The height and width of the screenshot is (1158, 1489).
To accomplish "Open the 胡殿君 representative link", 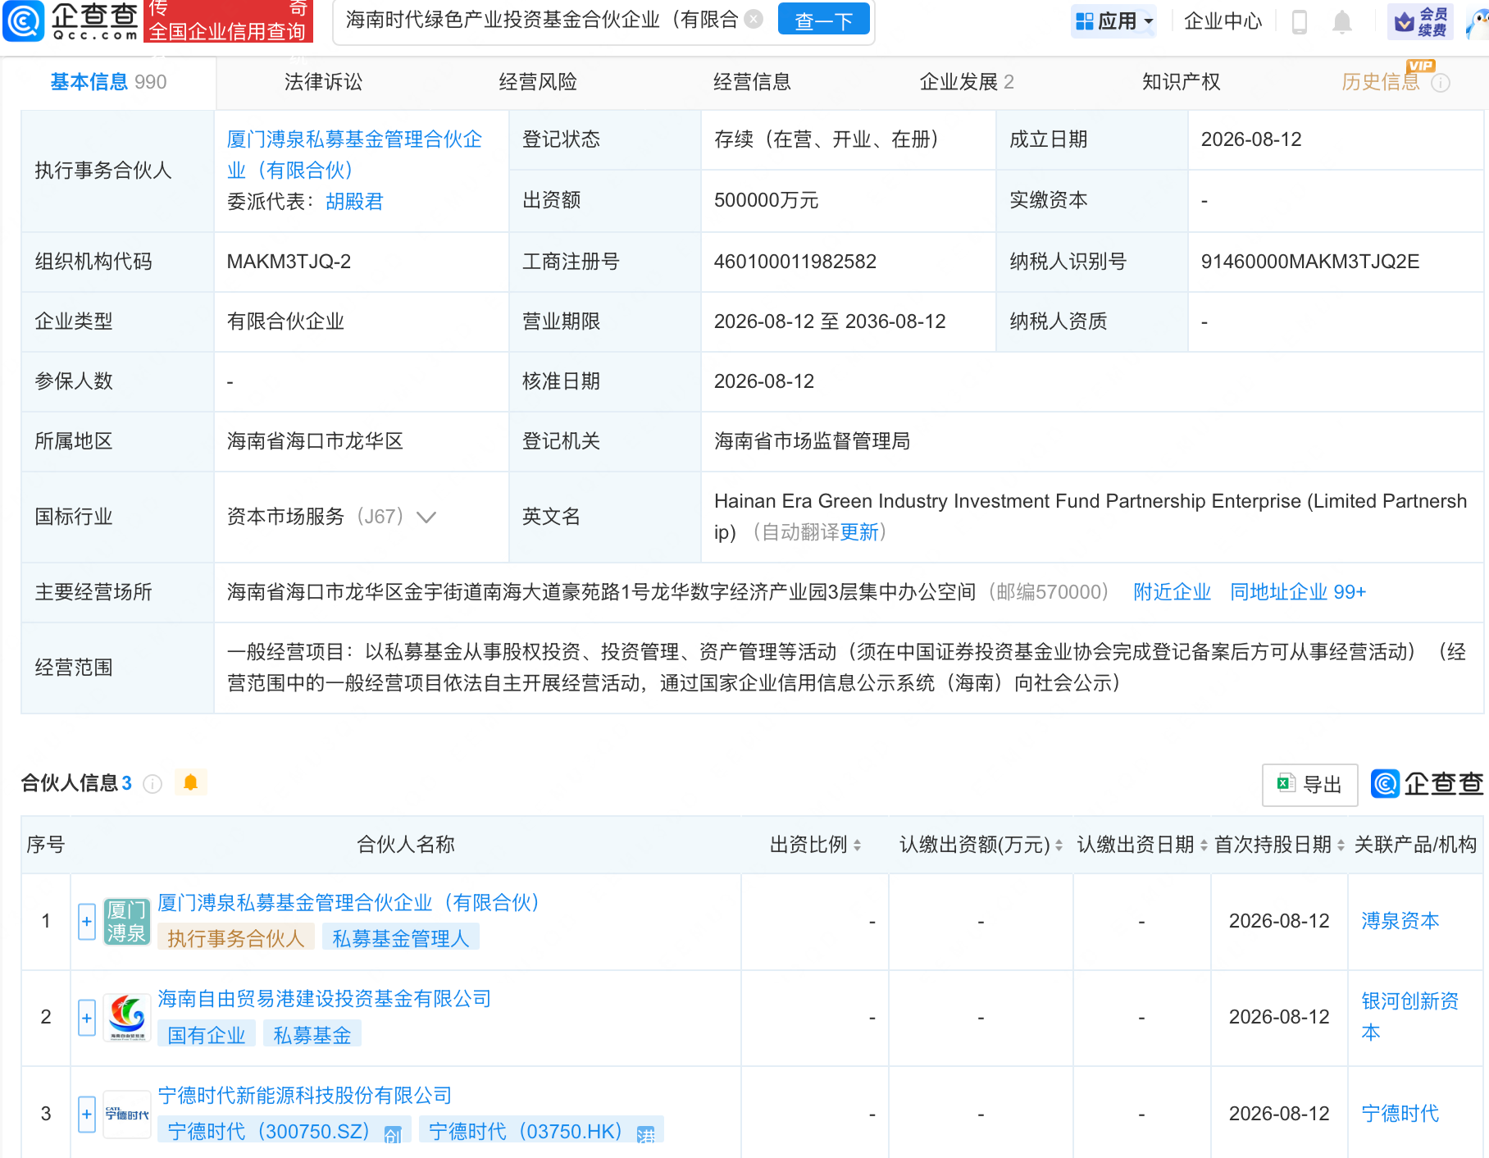I will pyautogui.click(x=354, y=202).
